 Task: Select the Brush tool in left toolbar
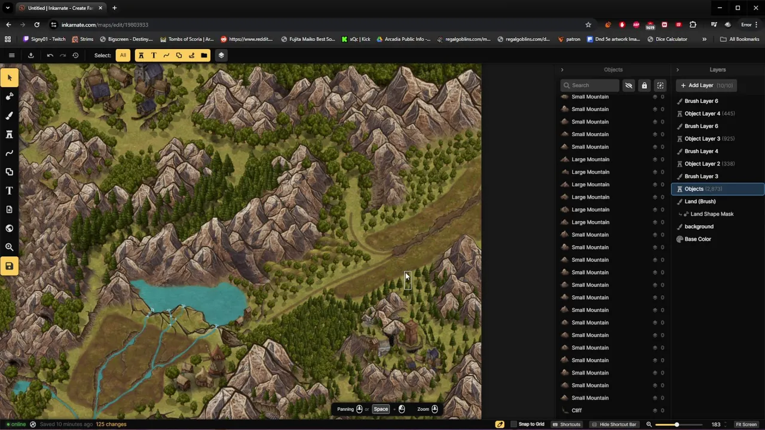(x=9, y=115)
